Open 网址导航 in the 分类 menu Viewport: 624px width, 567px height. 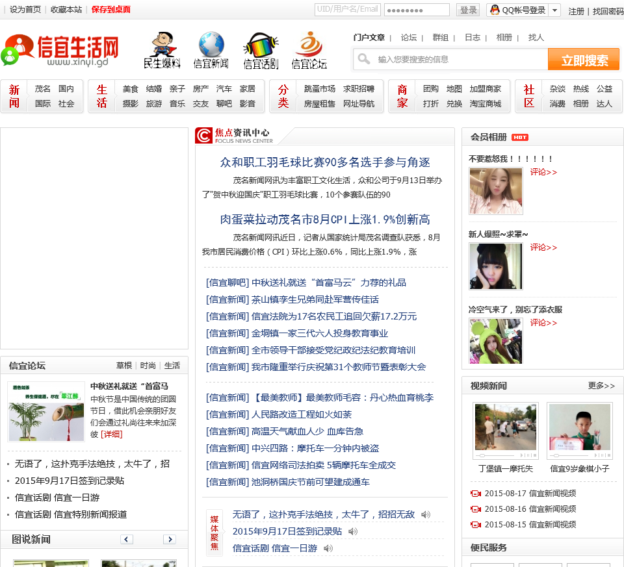[359, 104]
